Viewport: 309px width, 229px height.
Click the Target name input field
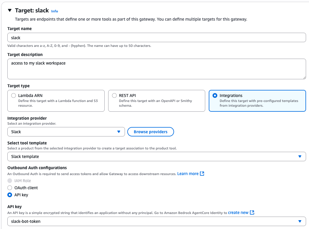click(156, 38)
